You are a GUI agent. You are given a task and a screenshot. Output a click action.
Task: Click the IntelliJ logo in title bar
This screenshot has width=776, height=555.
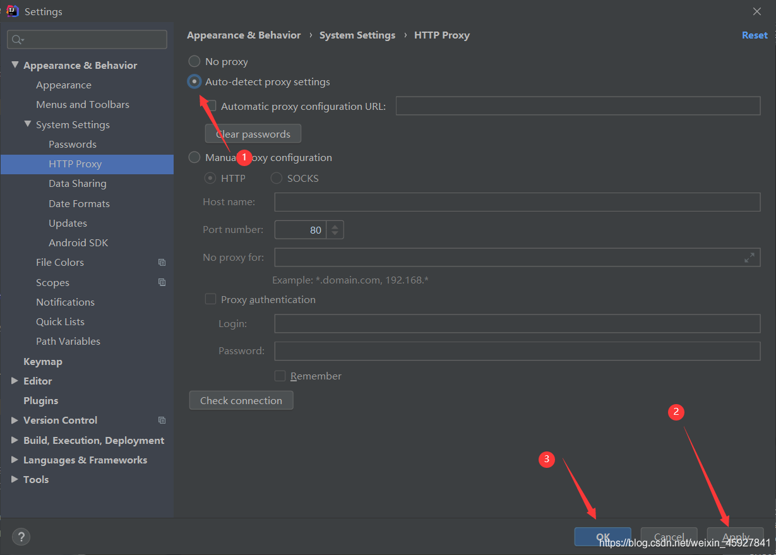(12, 11)
